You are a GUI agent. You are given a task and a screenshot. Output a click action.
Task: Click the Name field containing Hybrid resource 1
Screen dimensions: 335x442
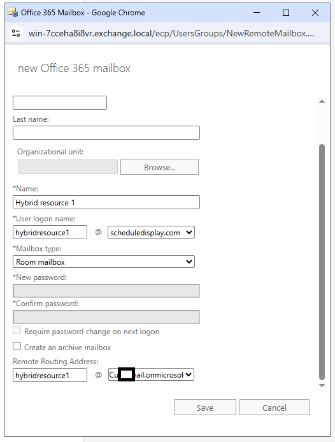[106, 202]
